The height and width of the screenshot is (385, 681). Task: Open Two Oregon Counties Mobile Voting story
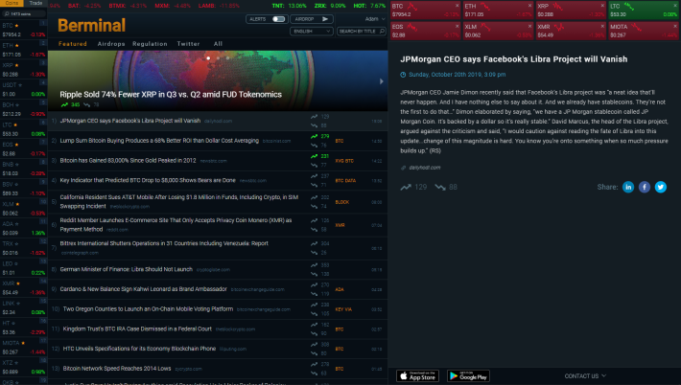[x=148, y=309]
